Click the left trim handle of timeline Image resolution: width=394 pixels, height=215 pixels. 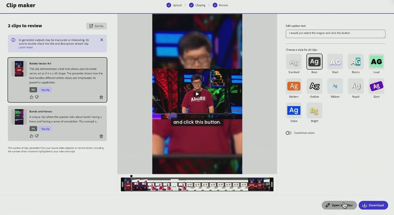coord(122,184)
